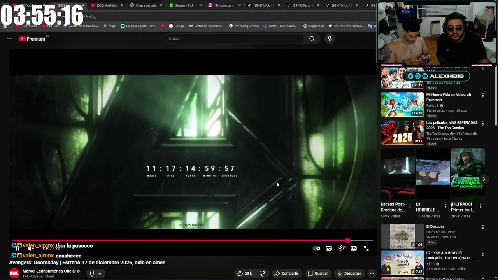Switch to the third (882) YouTube tab
Screen dimensions: 498x280
[x=106, y=5]
